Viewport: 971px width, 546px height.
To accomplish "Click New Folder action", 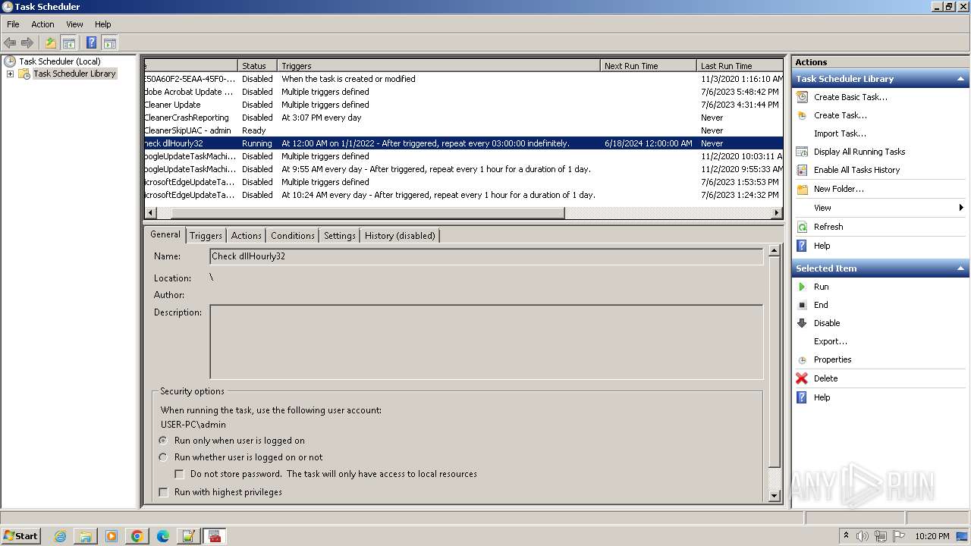I will click(x=838, y=189).
